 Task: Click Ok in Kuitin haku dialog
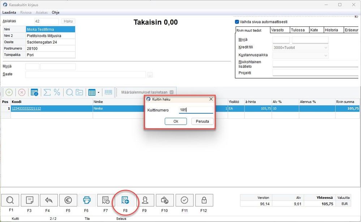coord(176,121)
